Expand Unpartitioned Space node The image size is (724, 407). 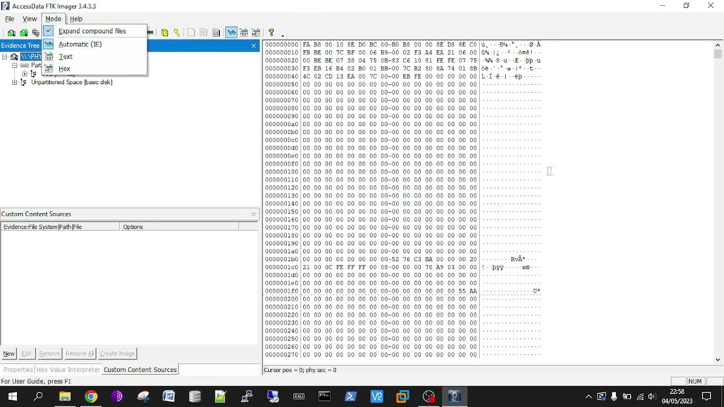click(15, 83)
